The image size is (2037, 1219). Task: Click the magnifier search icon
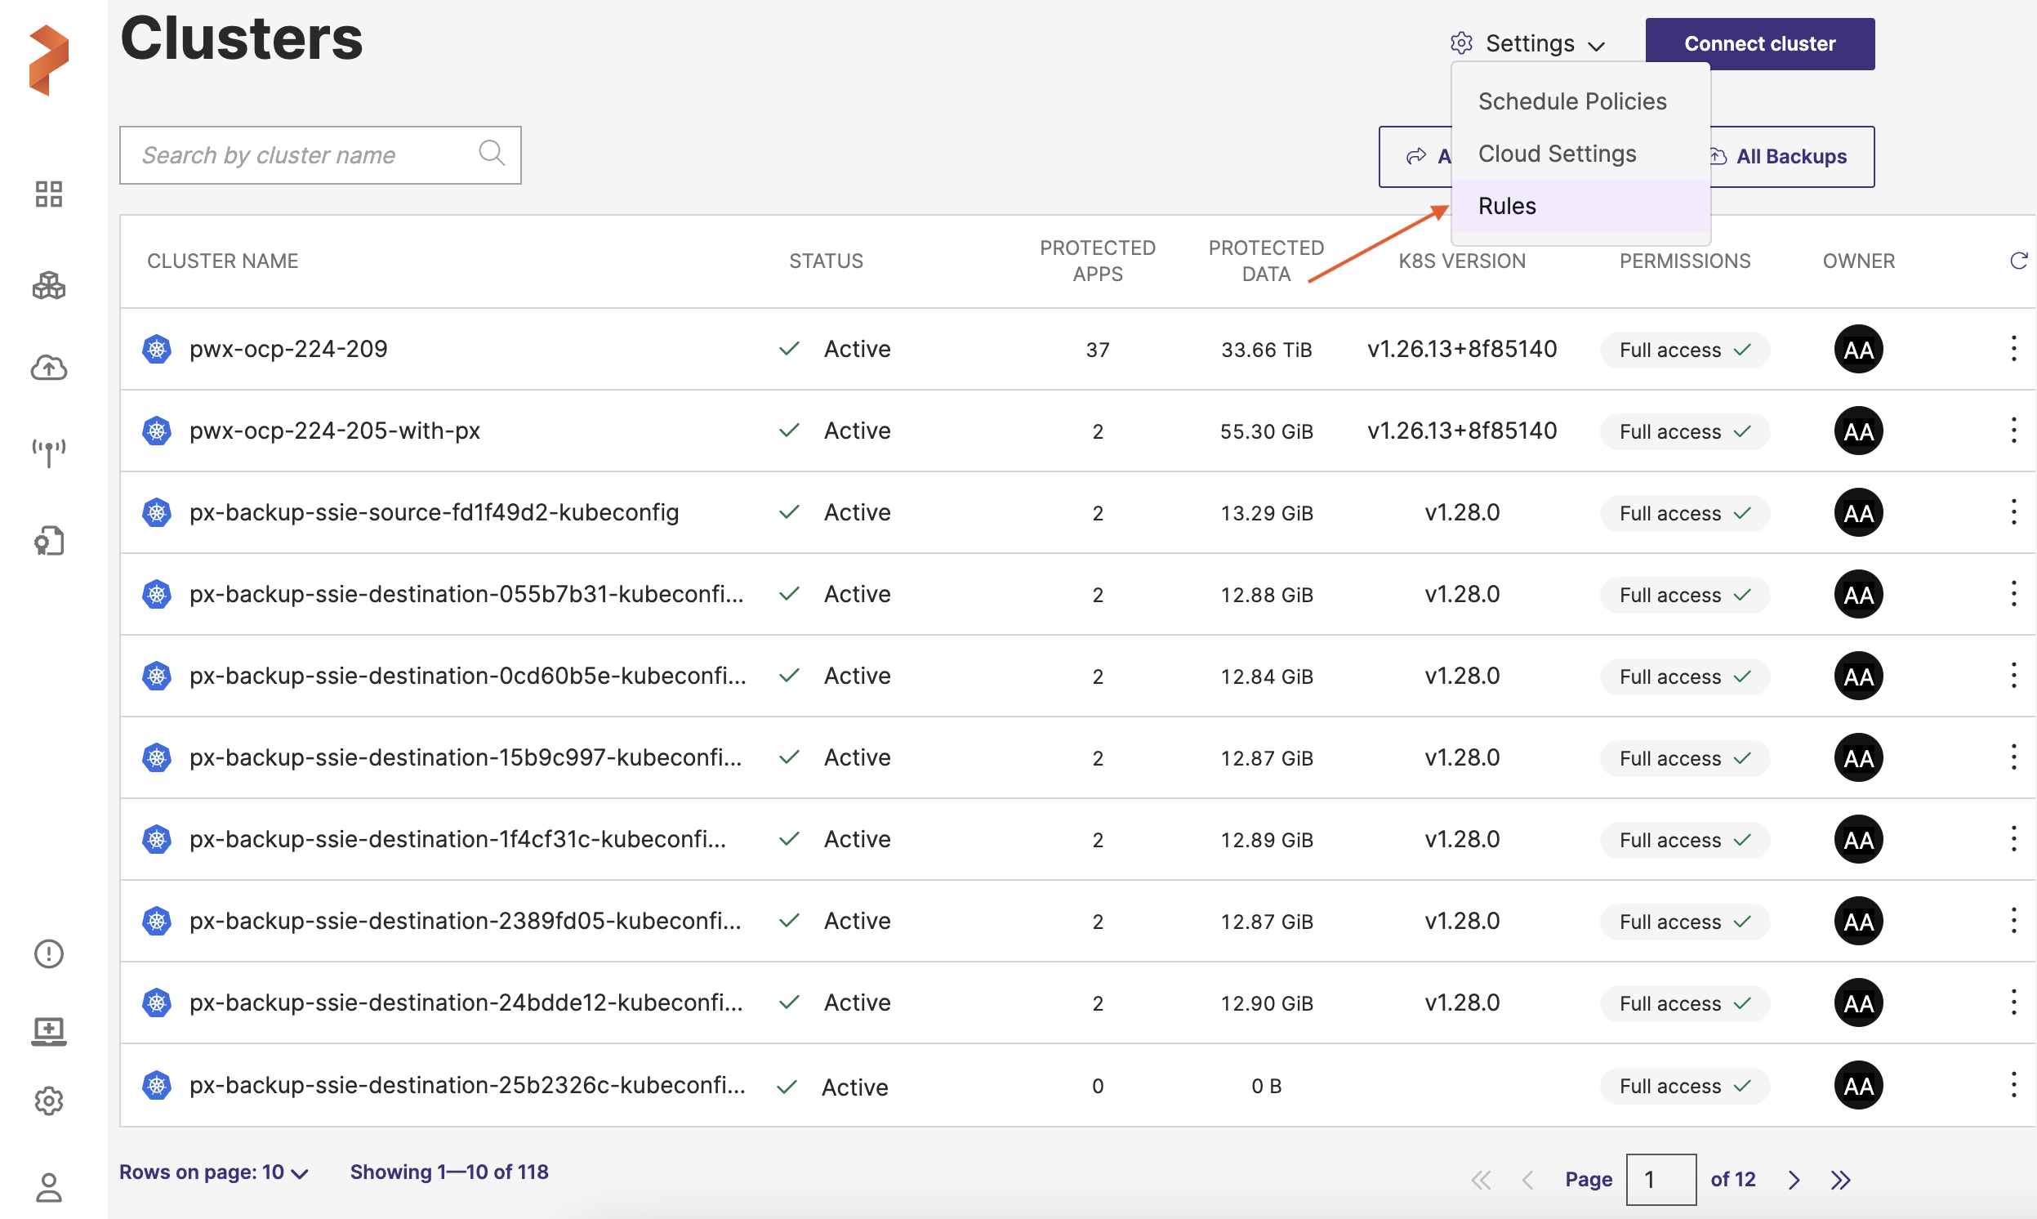(x=491, y=154)
